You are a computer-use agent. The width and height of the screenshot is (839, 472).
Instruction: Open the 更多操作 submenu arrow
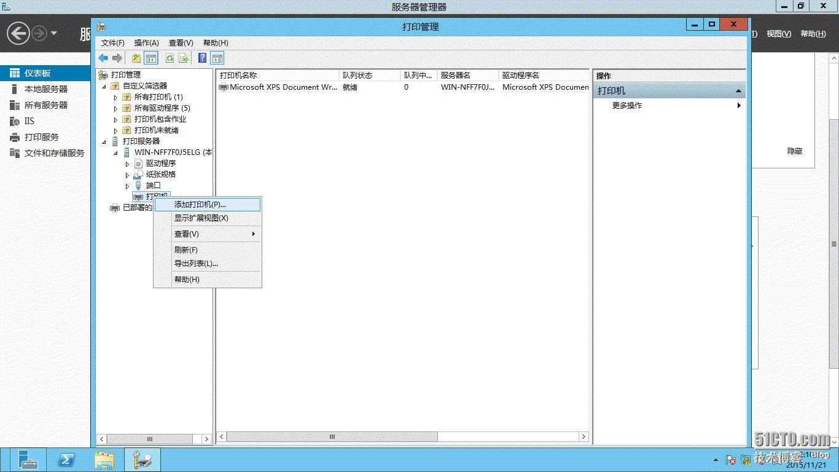coord(738,105)
